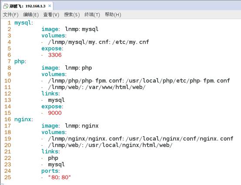The width and height of the screenshot is (241, 185).
Task: Click the 'image:' key on line 8
Action: pyautogui.click(x=50, y=68)
